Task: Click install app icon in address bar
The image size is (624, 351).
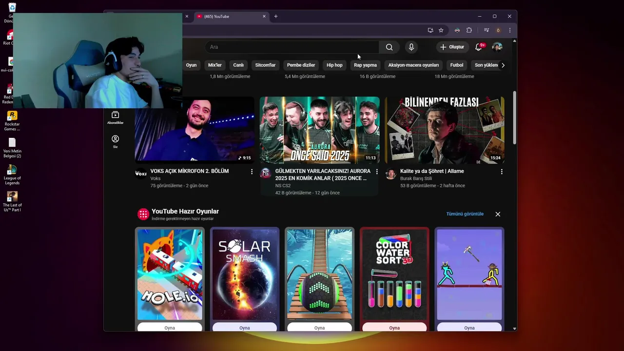Action: click(x=430, y=30)
